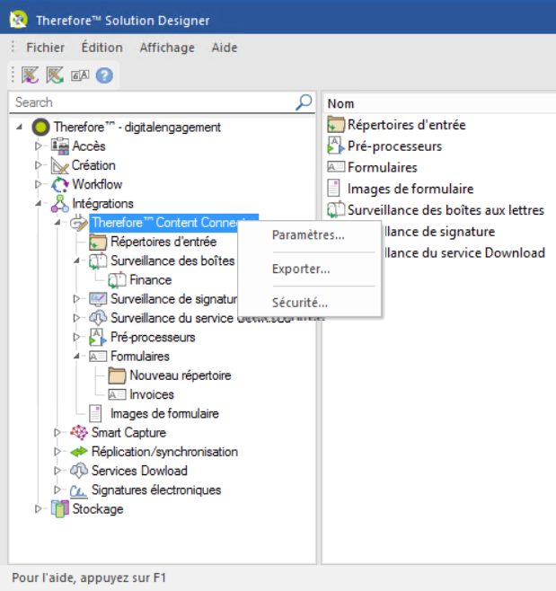Expand the Accès node

point(38,146)
